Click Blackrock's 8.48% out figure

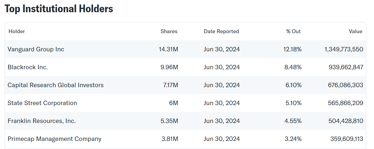click(293, 67)
